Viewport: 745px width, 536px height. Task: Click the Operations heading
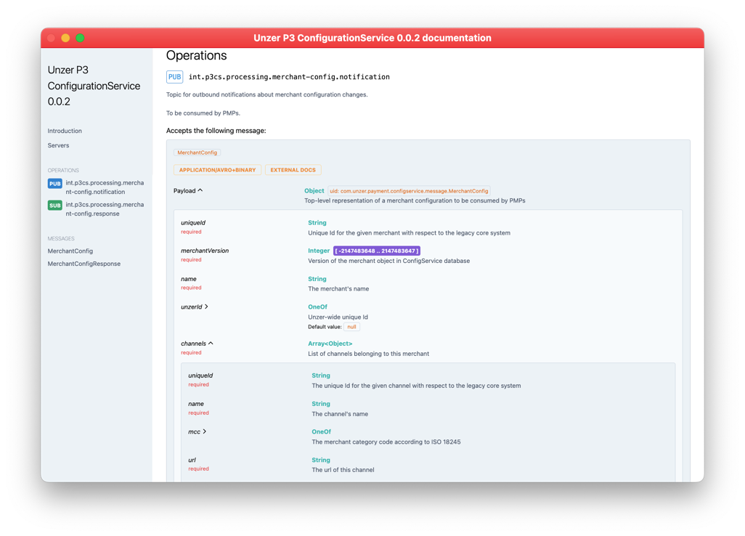pos(196,56)
